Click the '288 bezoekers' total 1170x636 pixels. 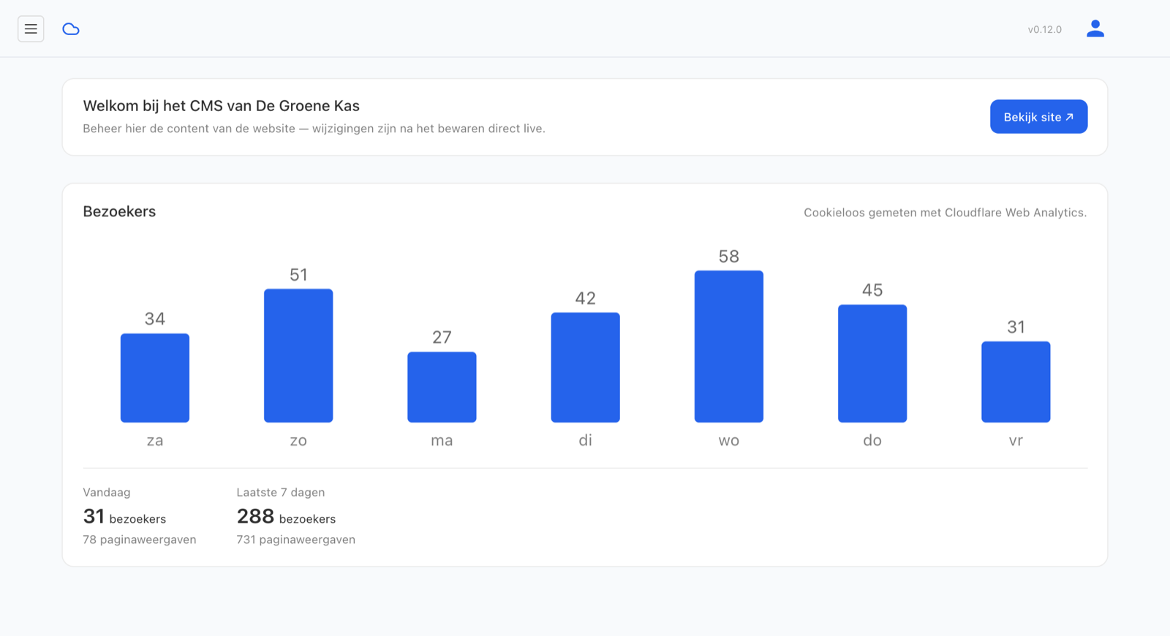(x=286, y=517)
